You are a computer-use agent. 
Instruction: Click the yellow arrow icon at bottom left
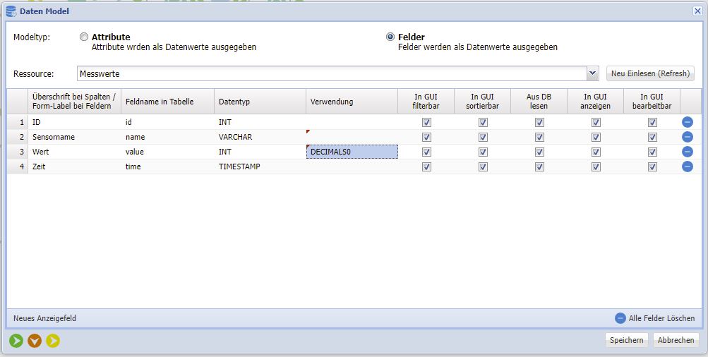tap(53, 341)
